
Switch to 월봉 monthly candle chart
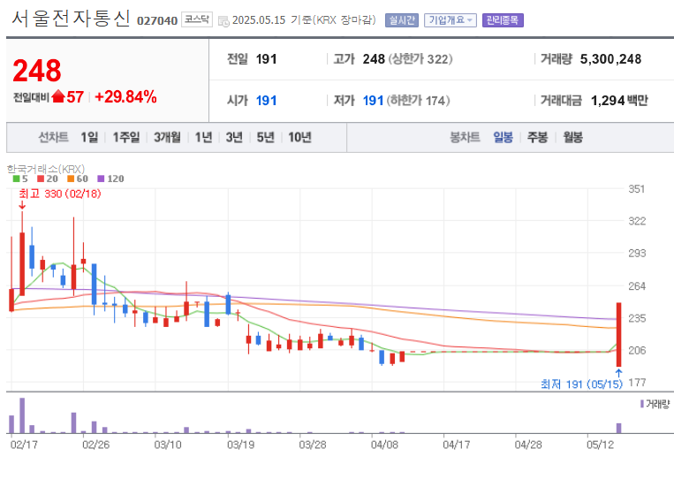pyautogui.click(x=572, y=137)
